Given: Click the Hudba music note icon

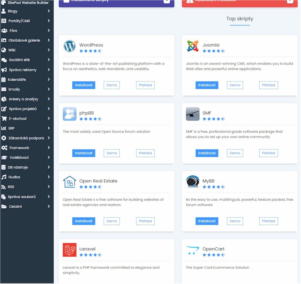Looking at the screenshot, I should tap(3, 177).
